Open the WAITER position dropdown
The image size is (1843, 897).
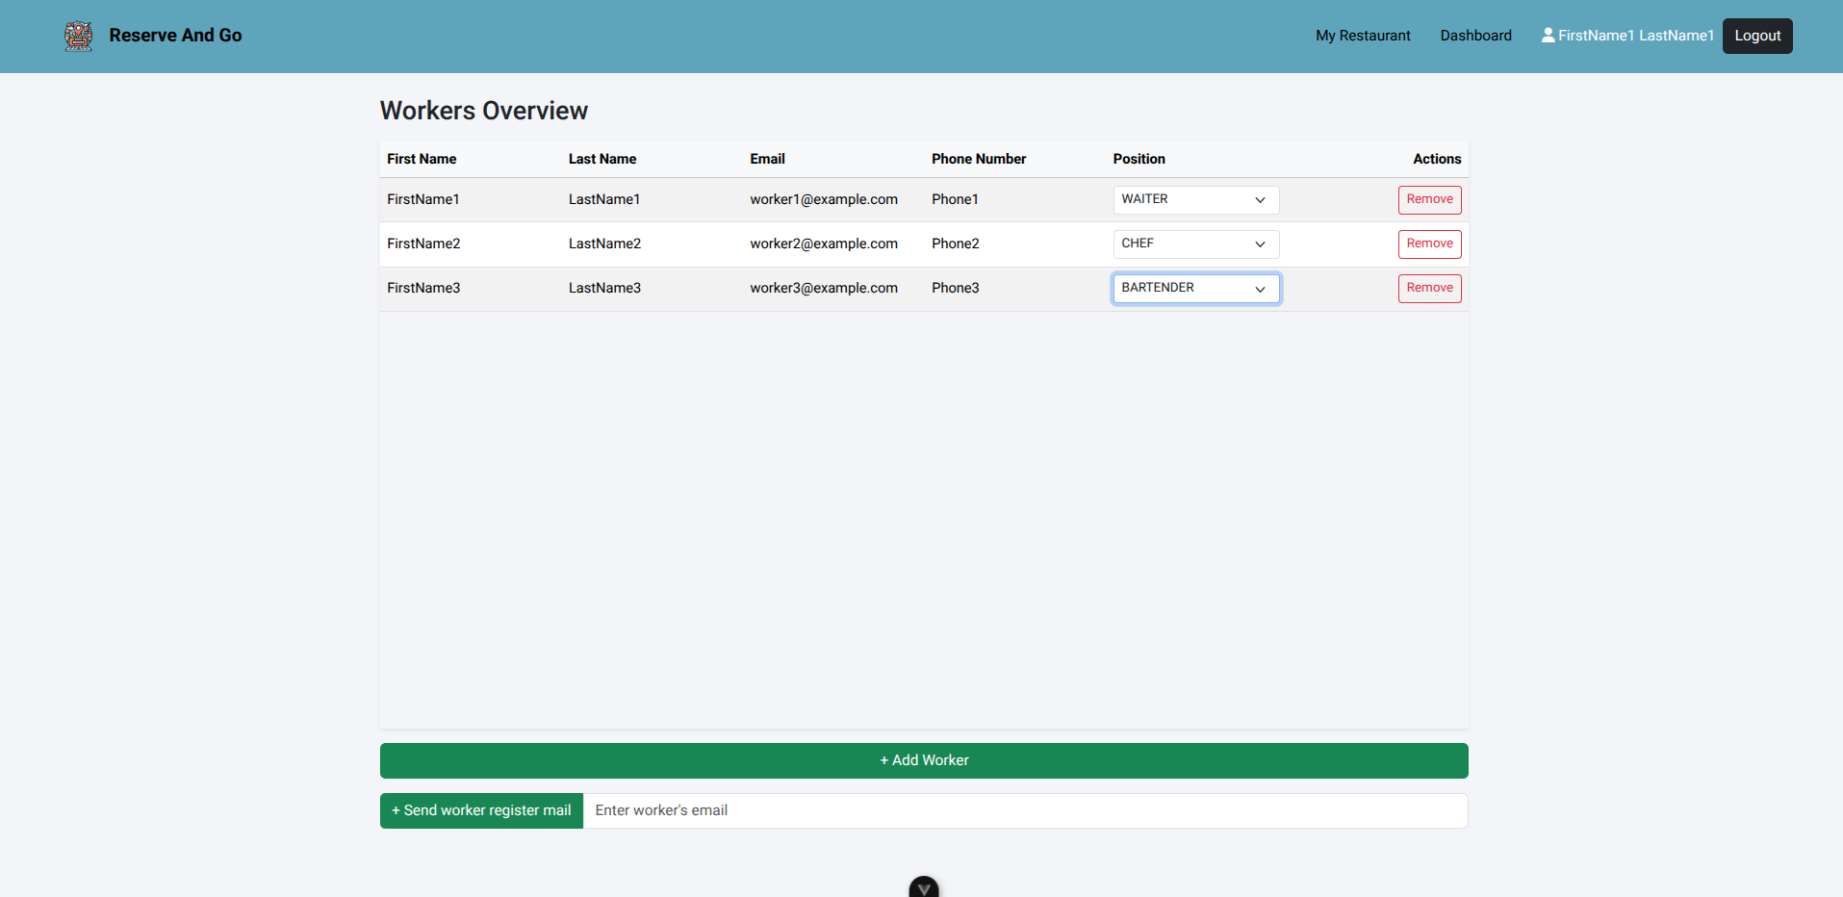[1195, 200]
